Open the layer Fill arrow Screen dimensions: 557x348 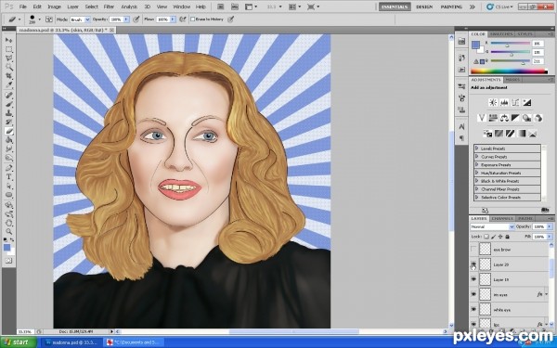click(x=550, y=237)
